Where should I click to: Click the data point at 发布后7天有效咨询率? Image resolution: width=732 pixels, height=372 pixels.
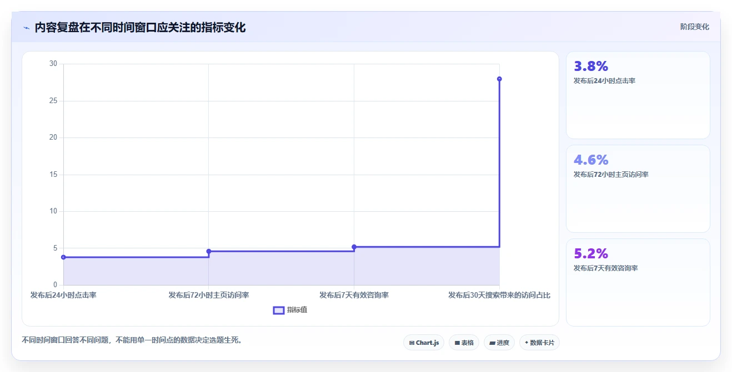click(354, 247)
